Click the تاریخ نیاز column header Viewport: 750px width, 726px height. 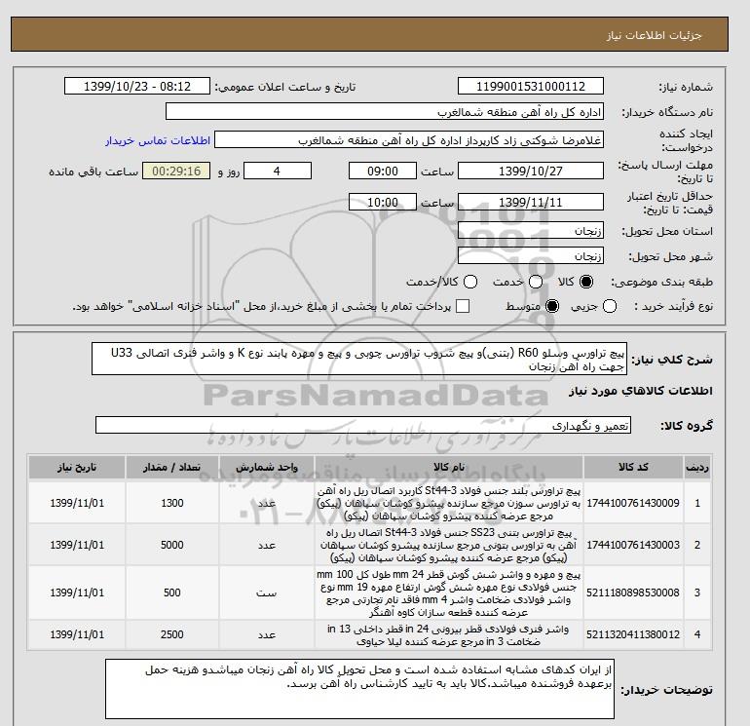77,467
